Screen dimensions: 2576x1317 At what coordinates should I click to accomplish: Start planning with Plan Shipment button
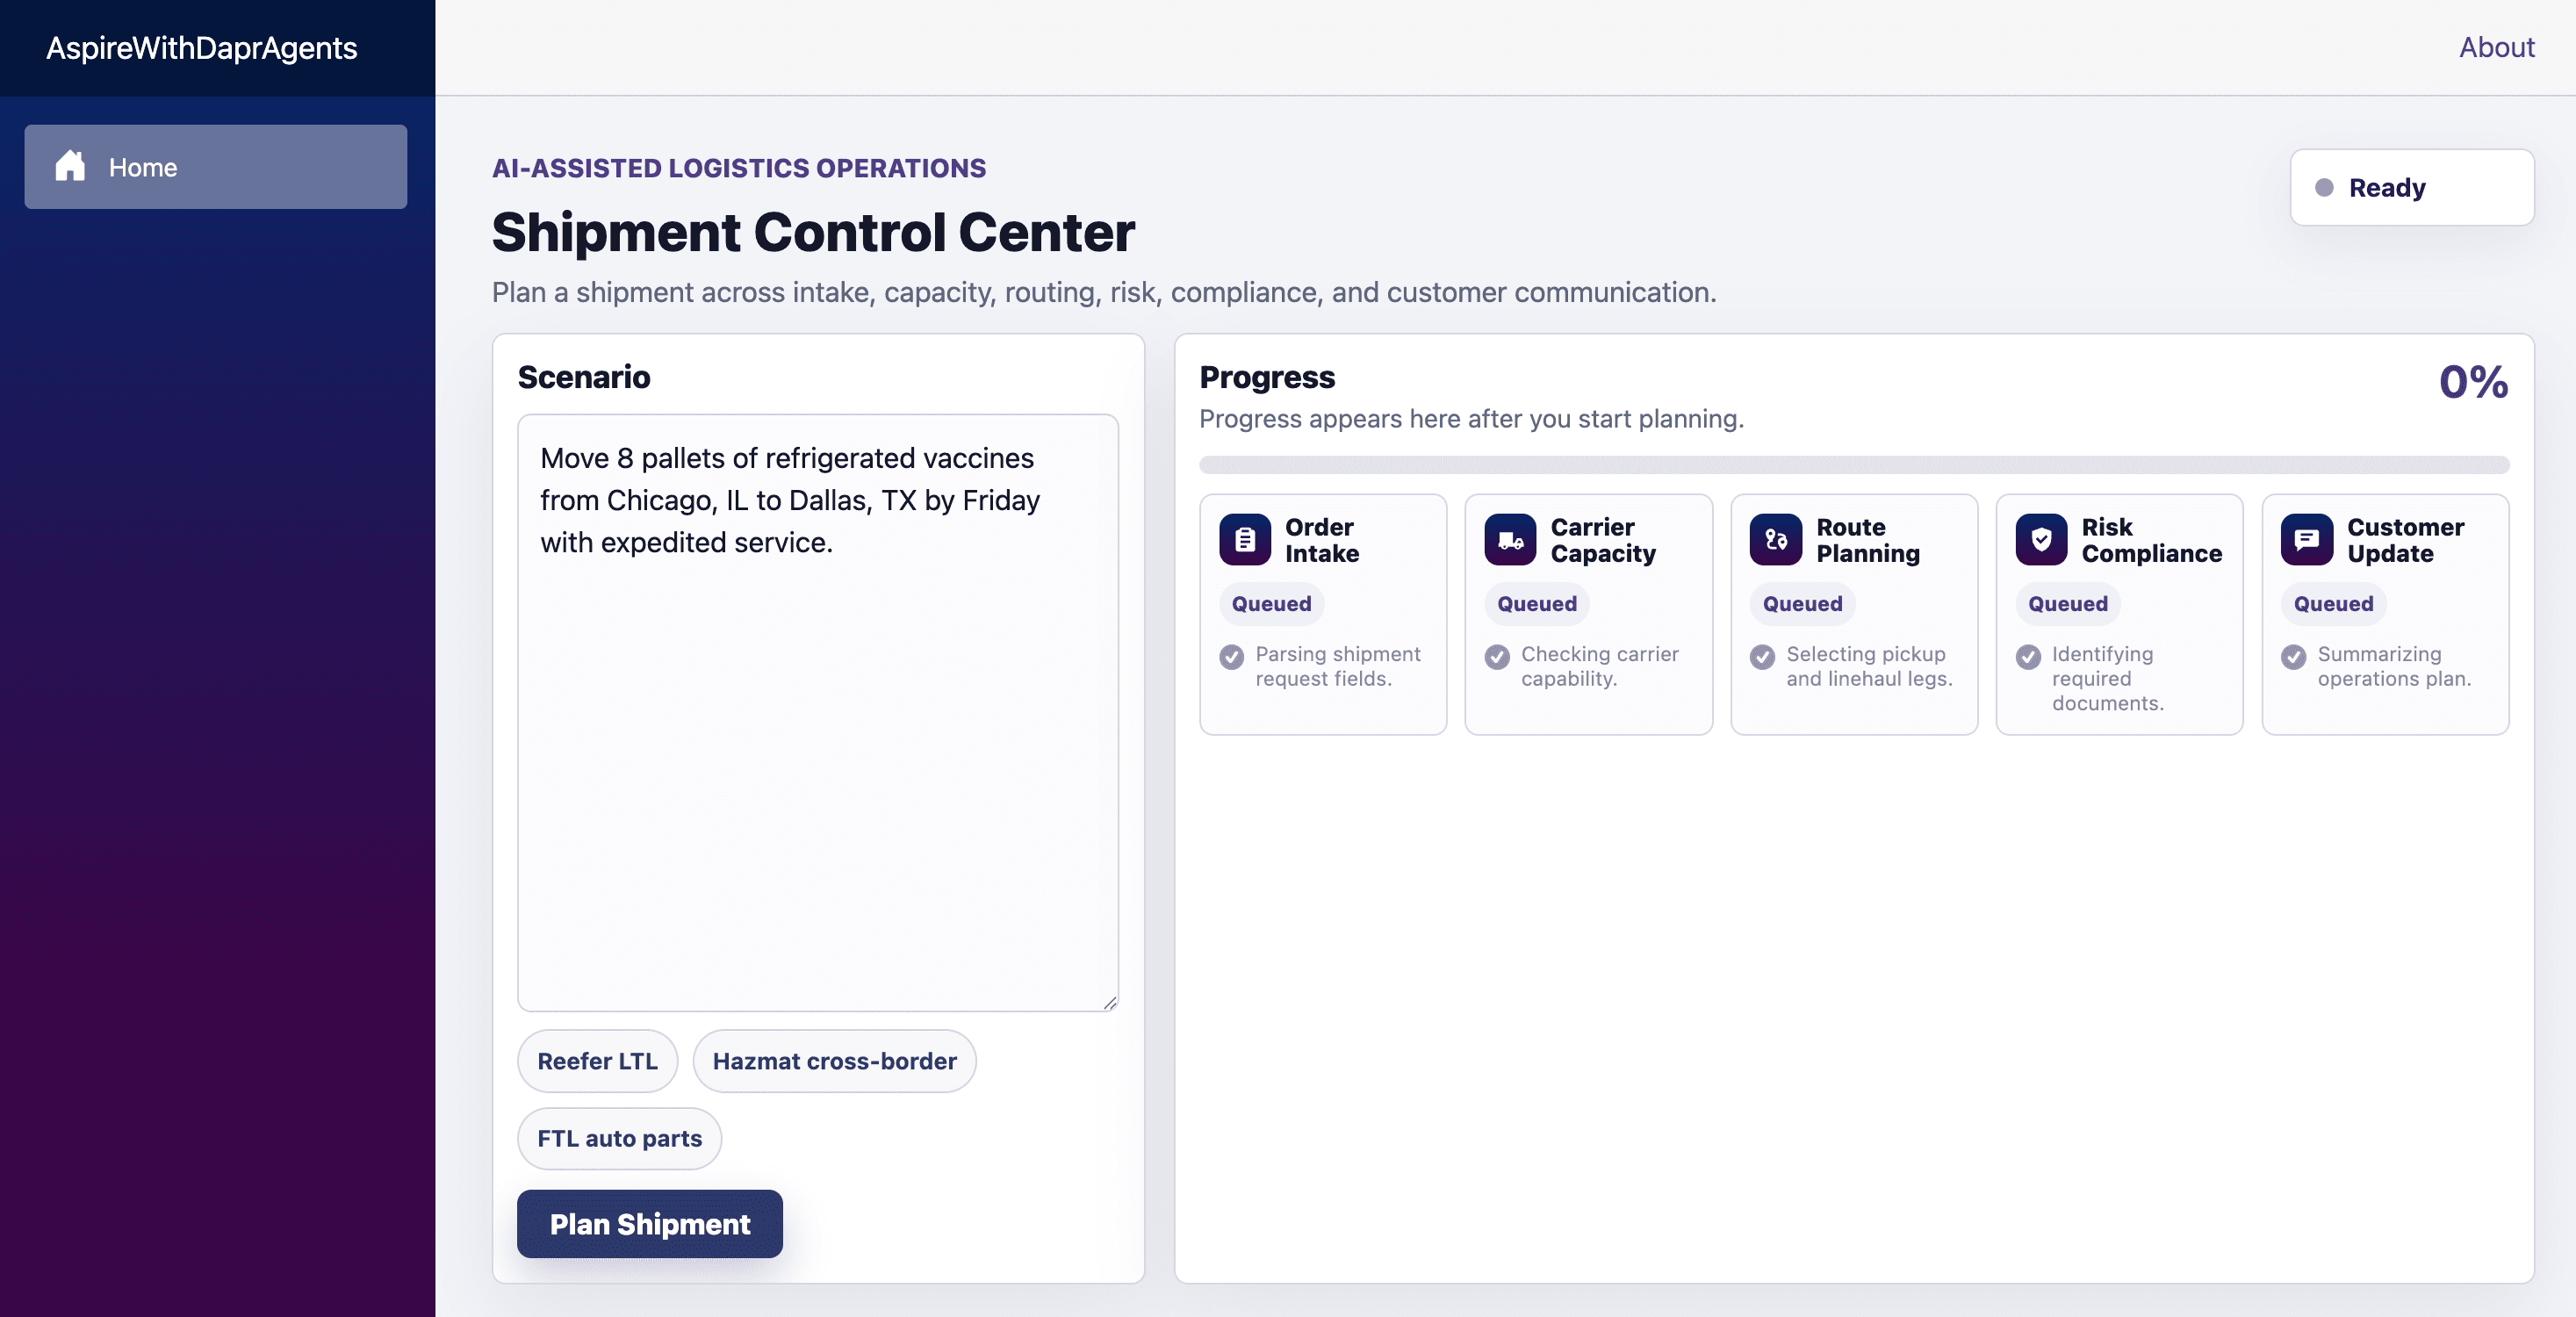[650, 1224]
